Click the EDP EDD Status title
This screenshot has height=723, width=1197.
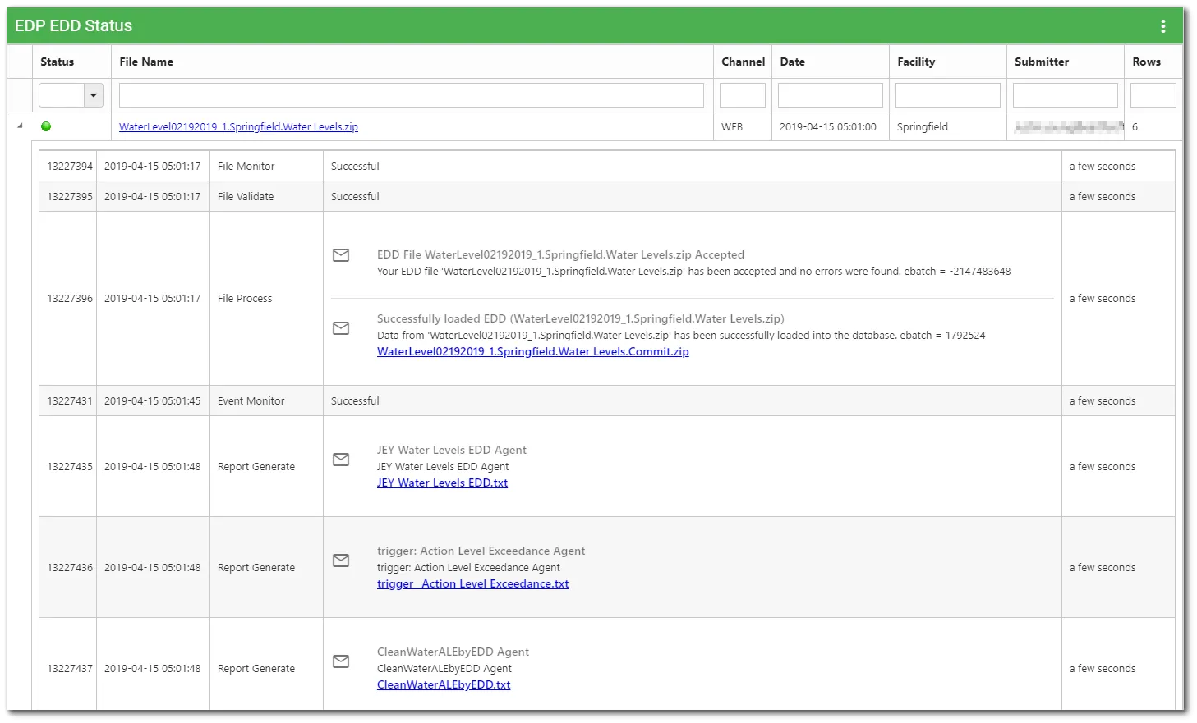73,26
